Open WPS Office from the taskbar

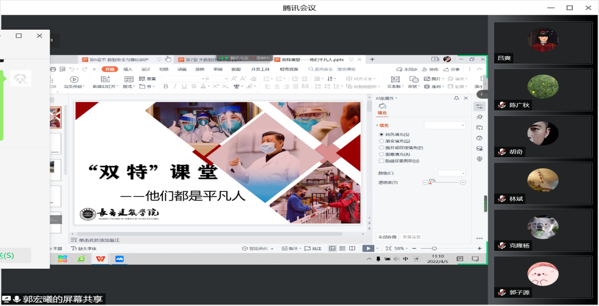[x=99, y=259]
